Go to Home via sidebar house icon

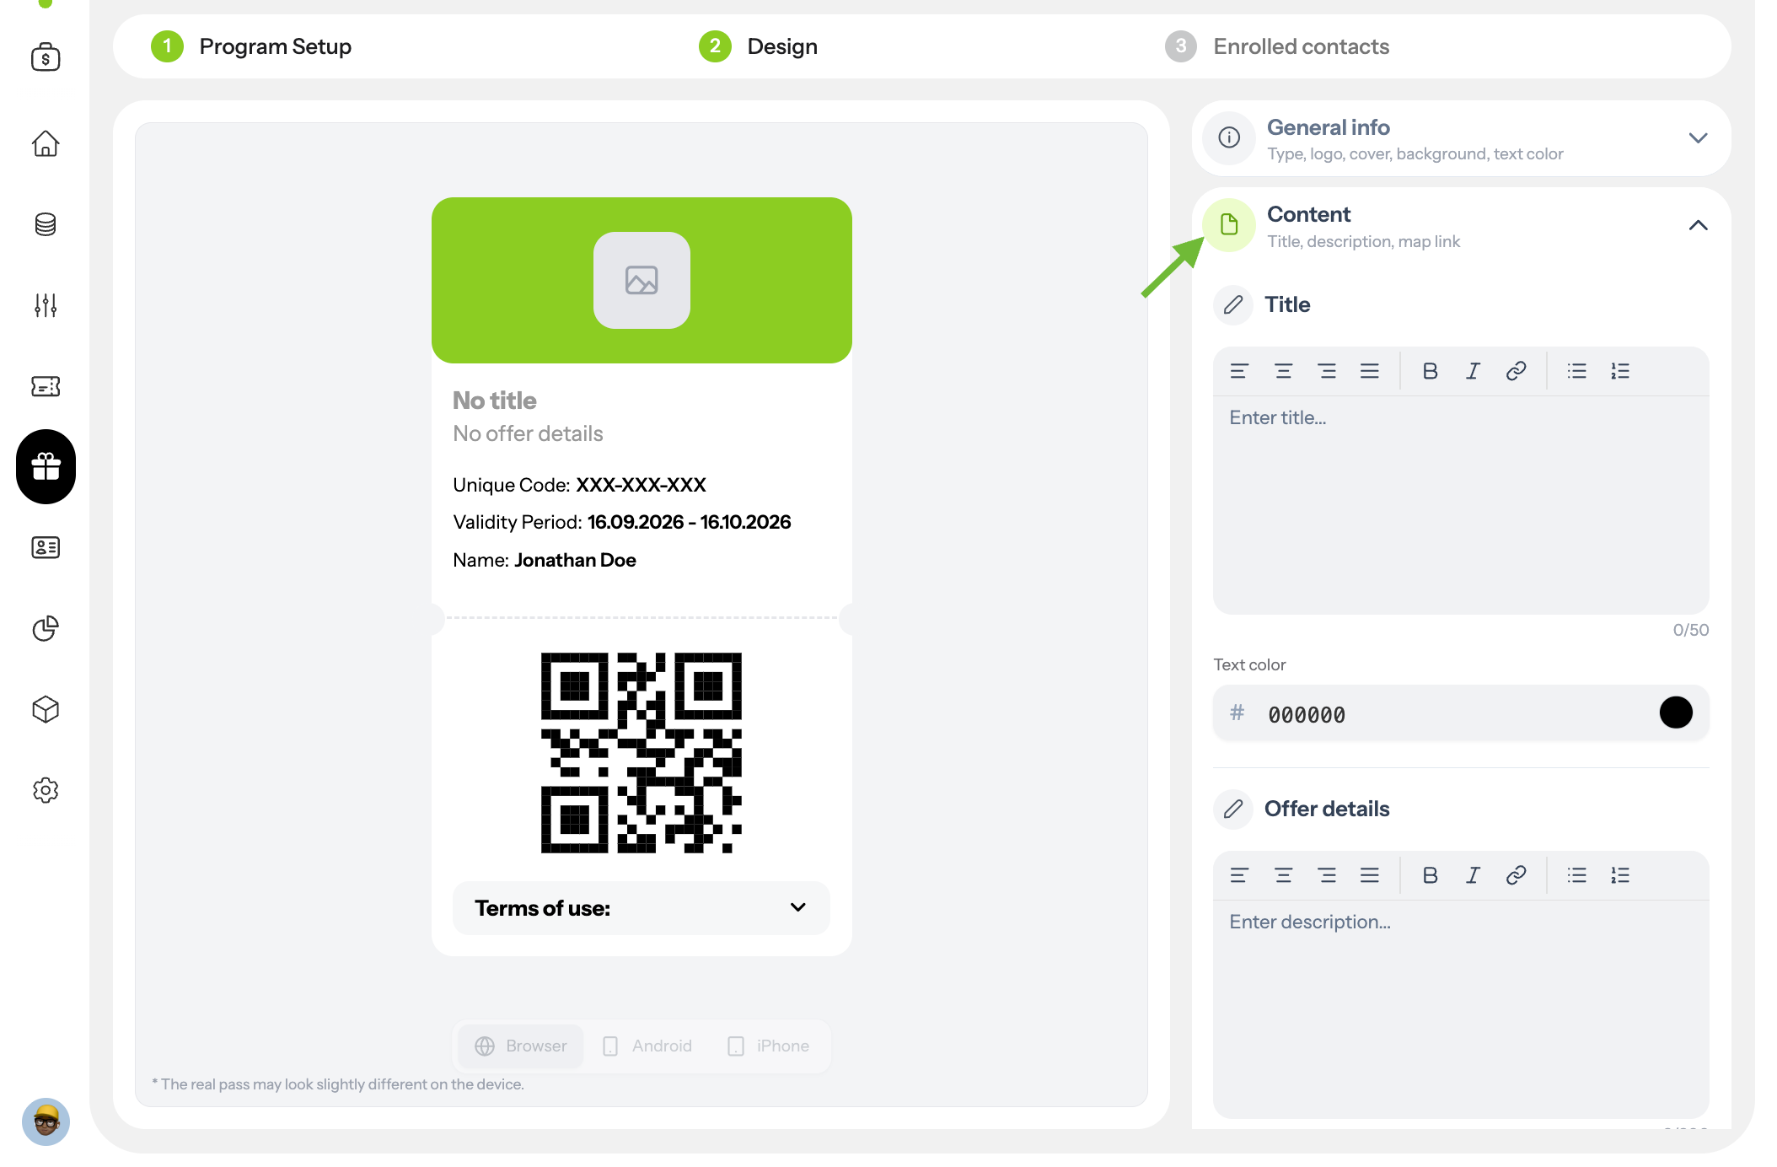click(46, 143)
